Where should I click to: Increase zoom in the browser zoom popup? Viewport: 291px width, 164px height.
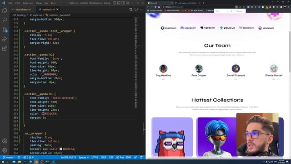(231, 11)
